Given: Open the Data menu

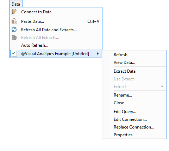Looking at the screenshot, I should pyautogui.click(x=16, y=4).
